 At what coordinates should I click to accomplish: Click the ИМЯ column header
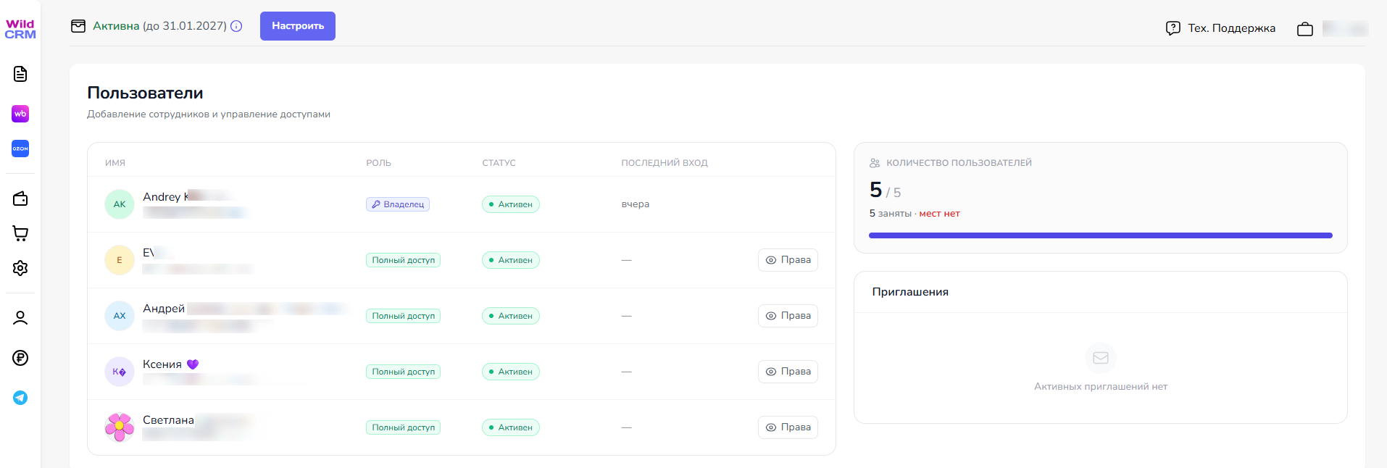click(115, 163)
